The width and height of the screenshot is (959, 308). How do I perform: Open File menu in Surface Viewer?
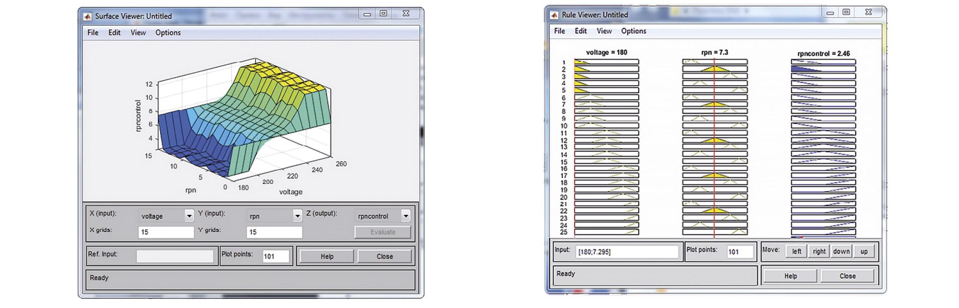[93, 33]
